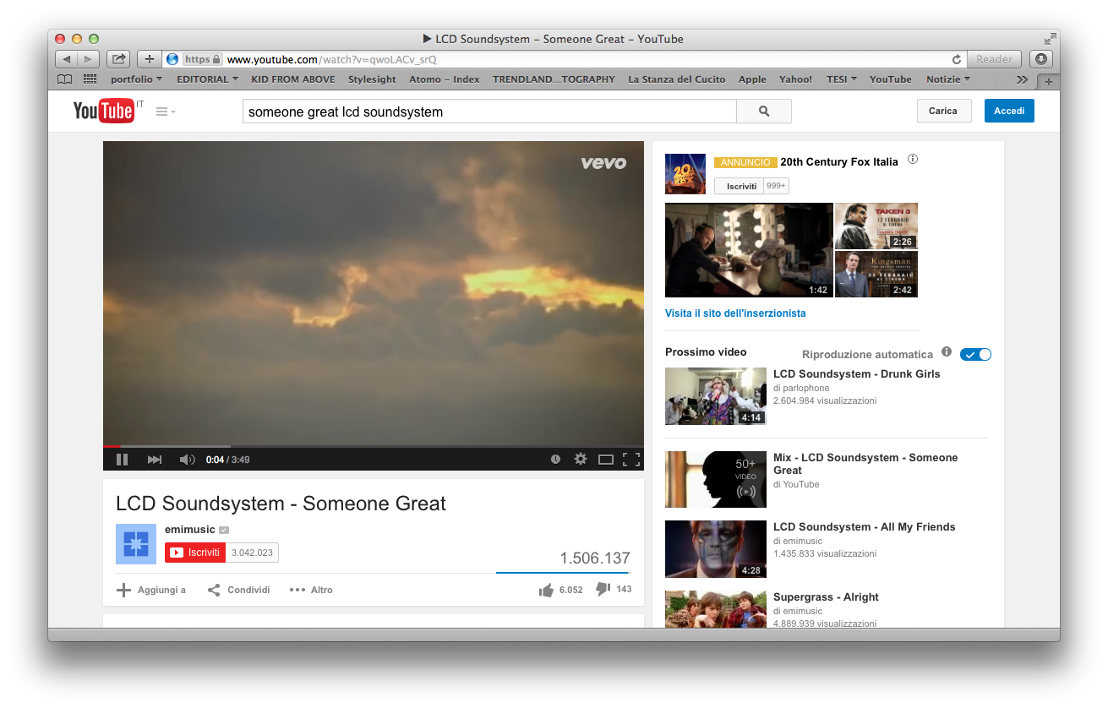This screenshot has width=1108, height=708.
Task: Click the video progress bar
Action: pos(372,445)
